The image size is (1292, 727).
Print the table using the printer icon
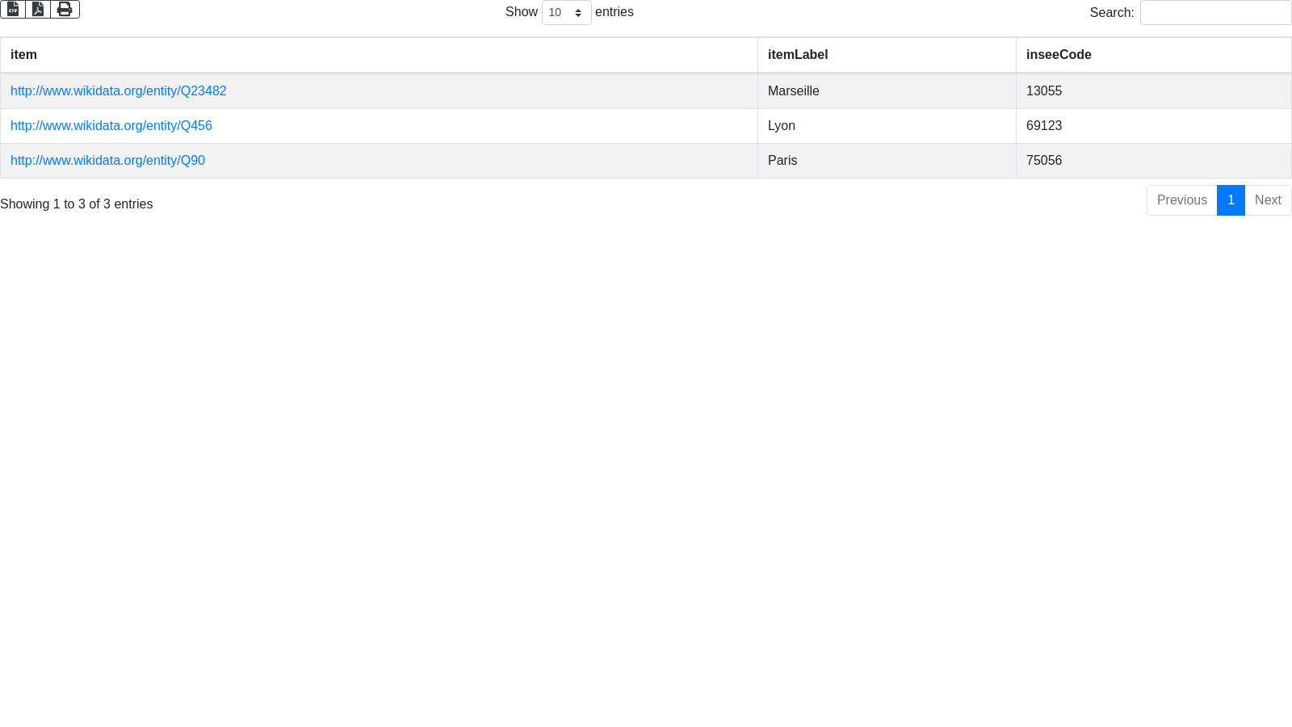[65, 9]
